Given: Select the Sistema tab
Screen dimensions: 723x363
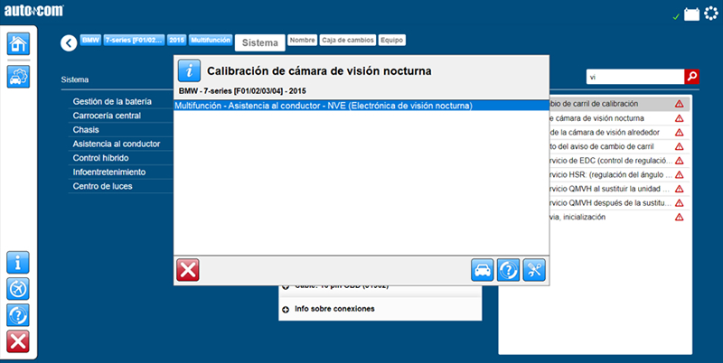Looking at the screenshot, I should [x=260, y=42].
